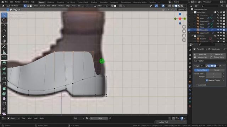This screenshot has width=227, height=127.
Task: Select the Measure tool
Action: point(4,52)
